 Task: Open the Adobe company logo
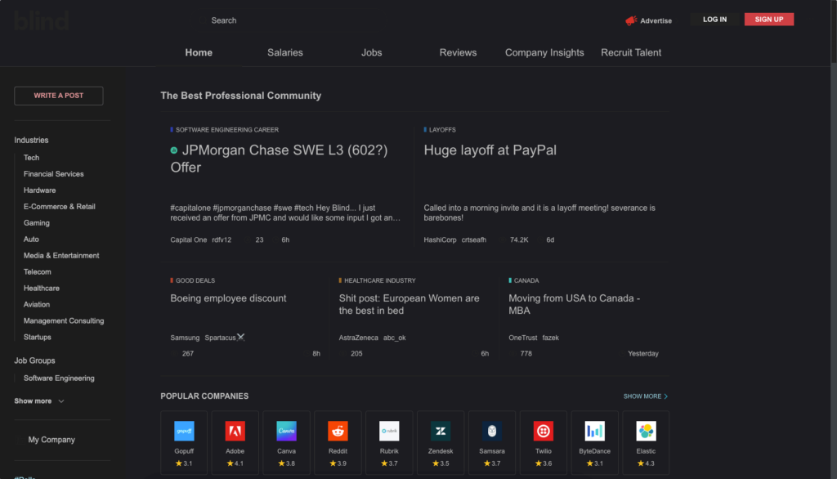coord(235,431)
